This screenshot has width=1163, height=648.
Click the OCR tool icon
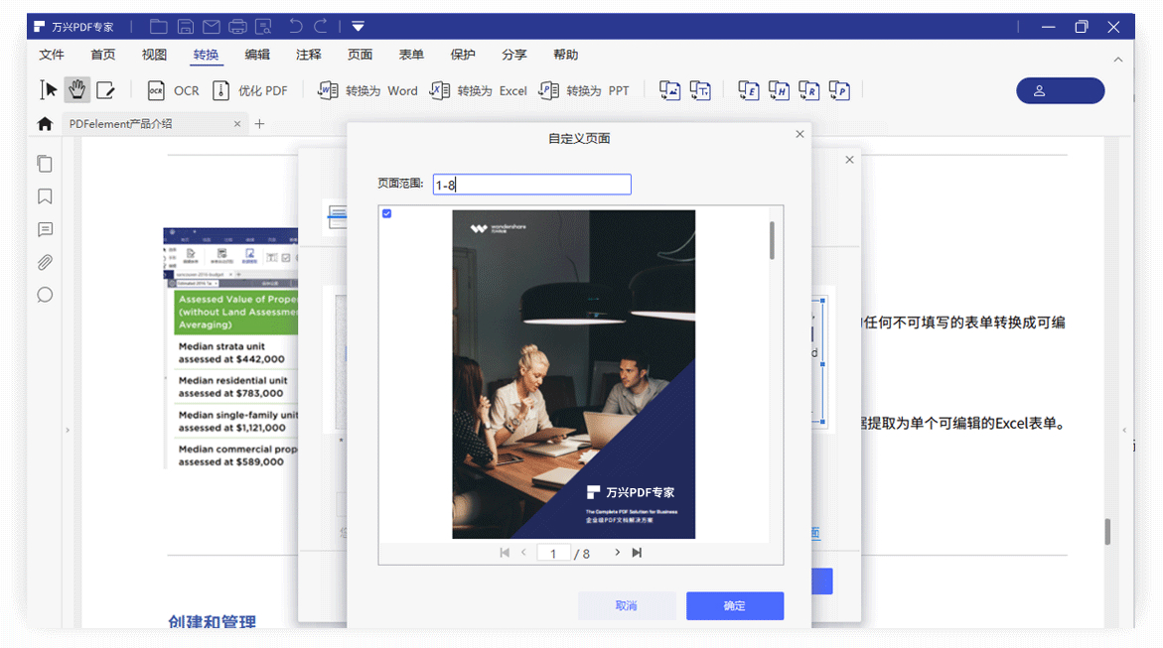pos(156,90)
